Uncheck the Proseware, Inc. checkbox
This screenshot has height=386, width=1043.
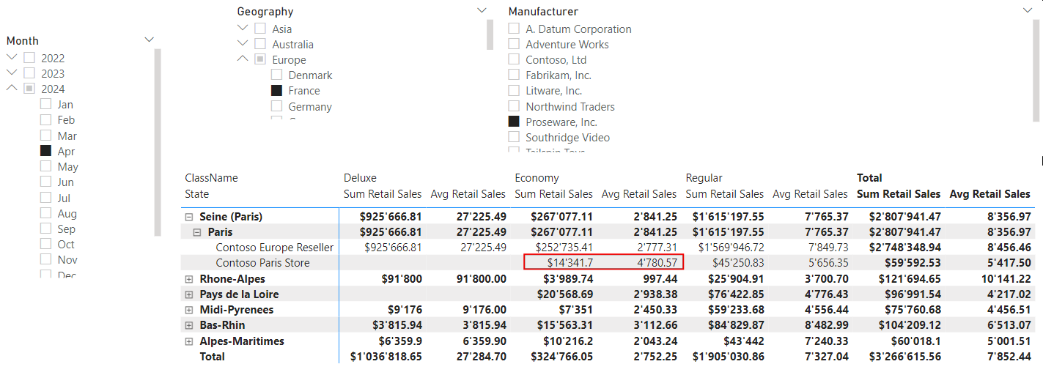pyautogui.click(x=514, y=122)
